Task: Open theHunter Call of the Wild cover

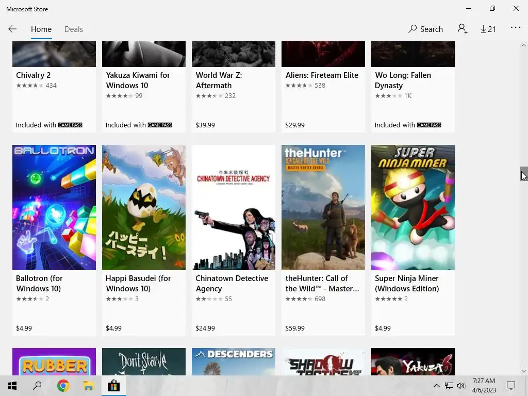Action: pyautogui.click(x=323, y=207)
